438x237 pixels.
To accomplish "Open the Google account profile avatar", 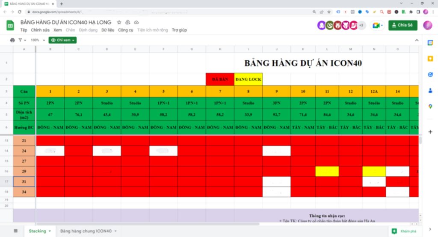I will click(427, 25).
